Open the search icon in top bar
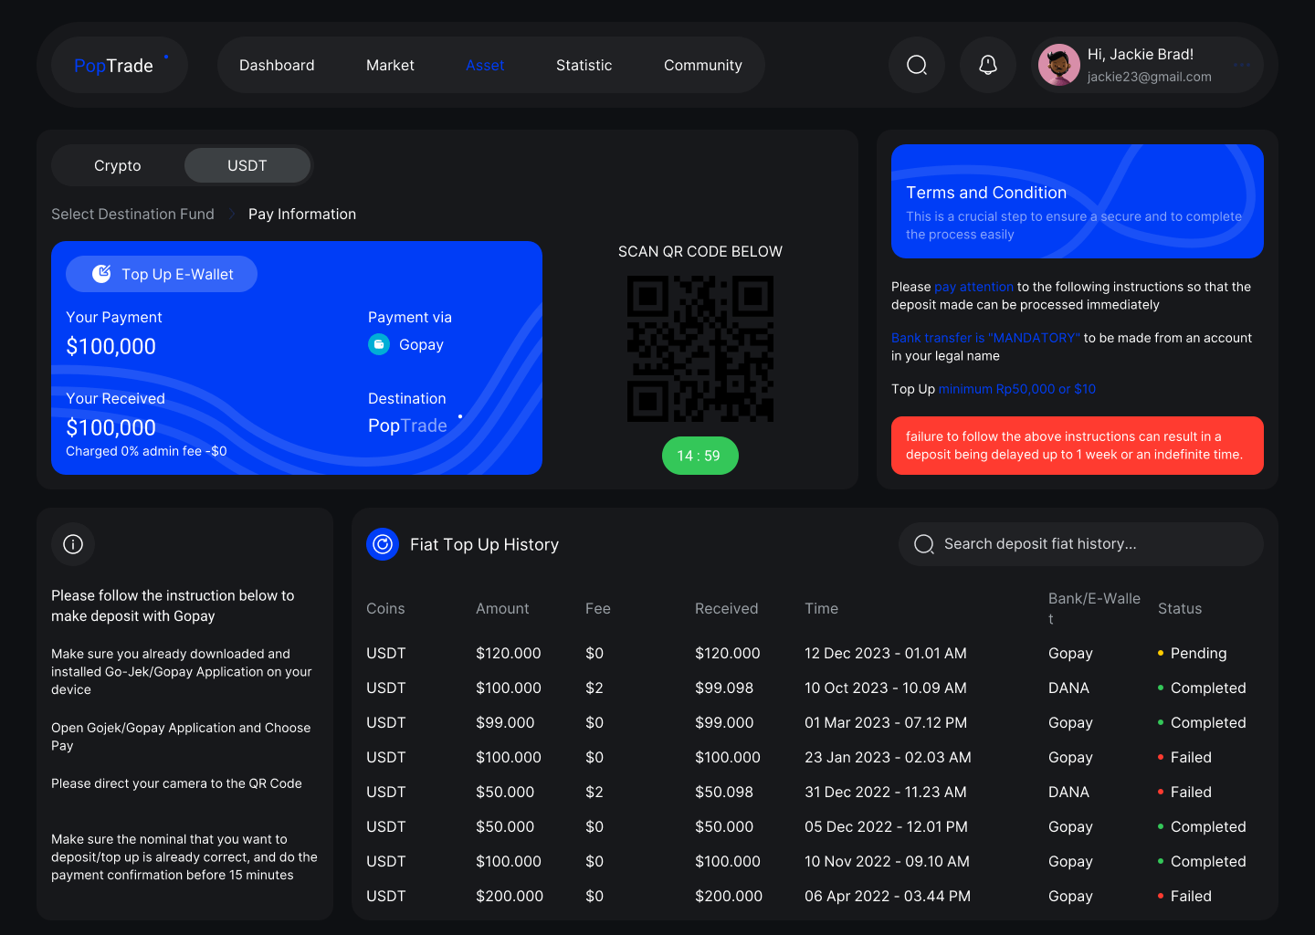 pos(917,65)
